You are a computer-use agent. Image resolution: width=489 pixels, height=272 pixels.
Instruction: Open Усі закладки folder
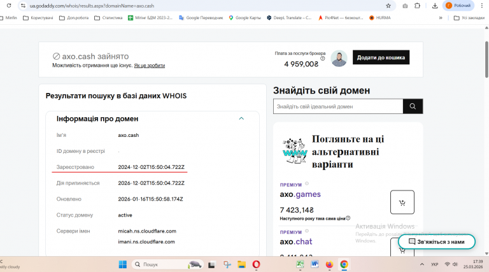pyautogui.click(x=469, y=18)
